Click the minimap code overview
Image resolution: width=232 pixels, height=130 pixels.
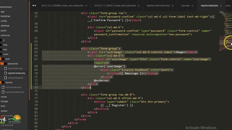click(x=225, y=31)
